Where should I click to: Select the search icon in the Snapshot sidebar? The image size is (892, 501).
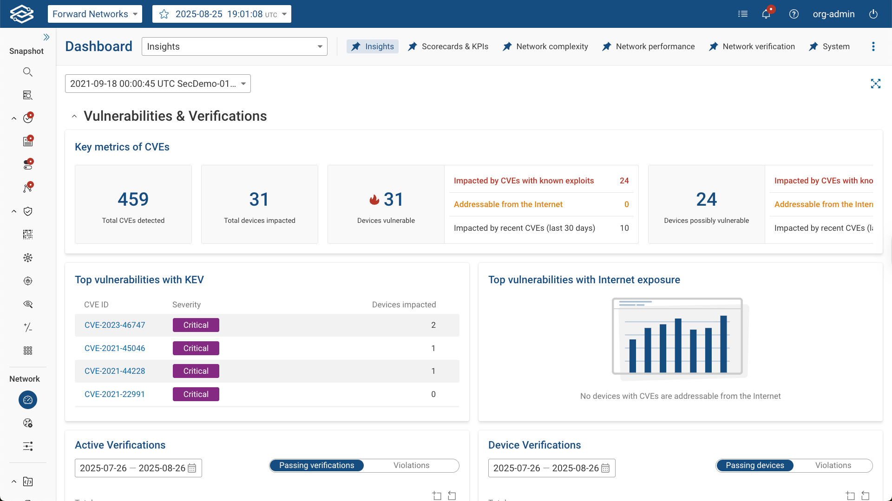(x=27, y=72)
